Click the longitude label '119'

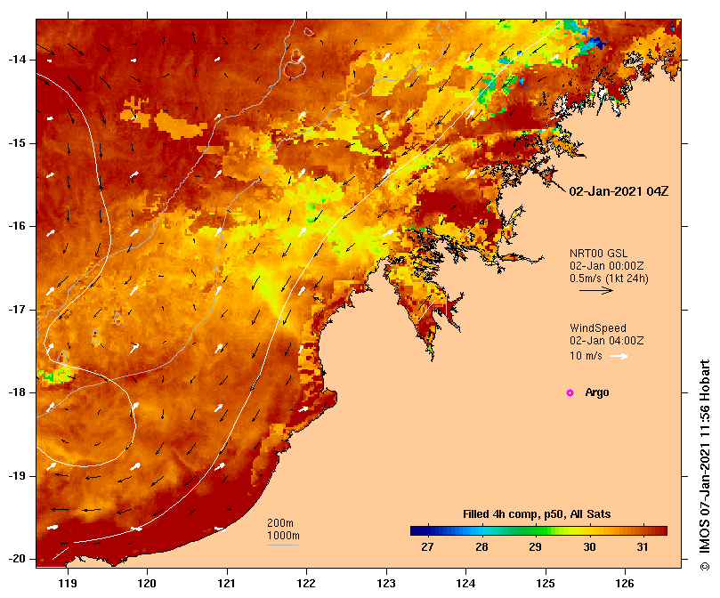tap(68, 584)
